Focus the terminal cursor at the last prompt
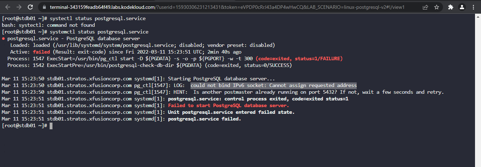Viewport: 481px width, 167px height. (x=51, y=126)
